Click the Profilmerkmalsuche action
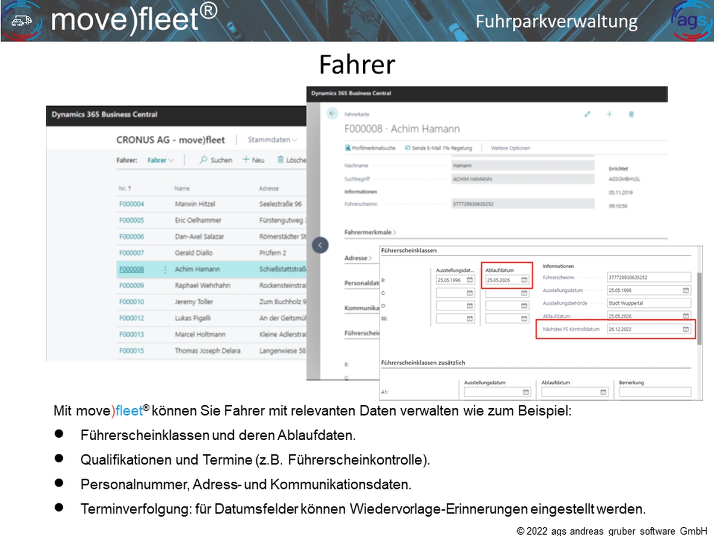Viewport: 714px width, 536px height. coord(370,148)
